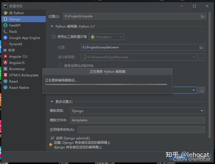Viewport: 215px width, 164px height.
Task: Pick Pyramid project type
Action: (x=24, y=44)
